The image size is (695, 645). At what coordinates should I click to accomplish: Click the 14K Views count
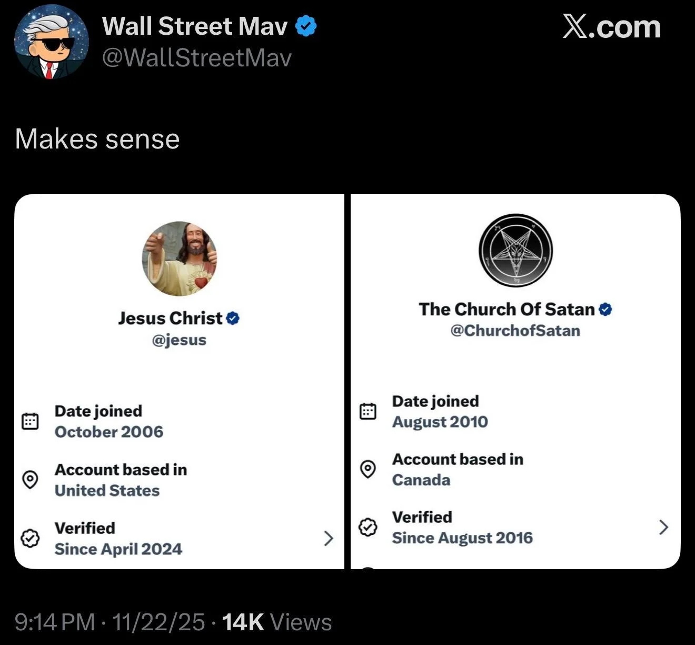click(277, 622)
